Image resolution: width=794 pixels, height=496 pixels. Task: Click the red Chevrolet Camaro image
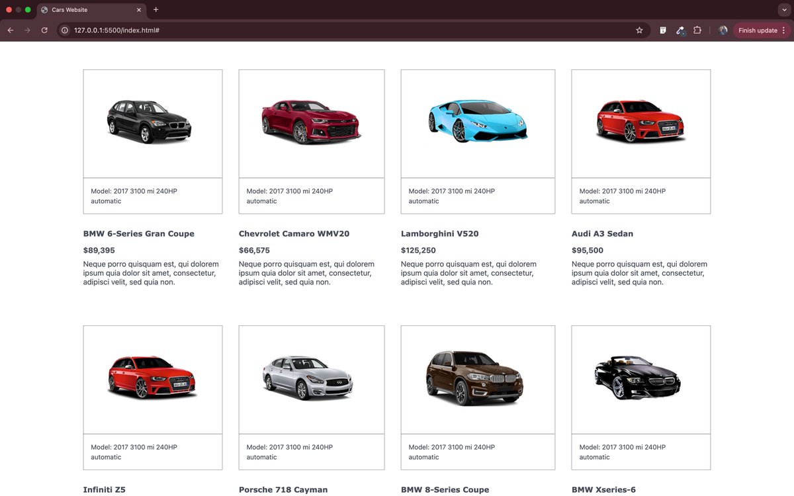tap(311, 122)
